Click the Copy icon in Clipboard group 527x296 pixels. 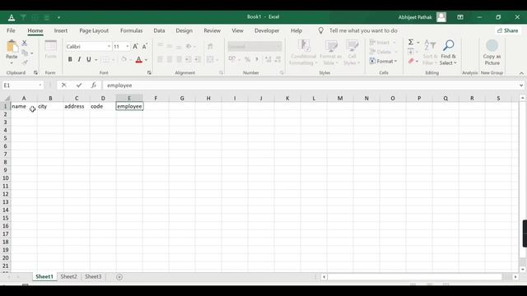(25, 53)
